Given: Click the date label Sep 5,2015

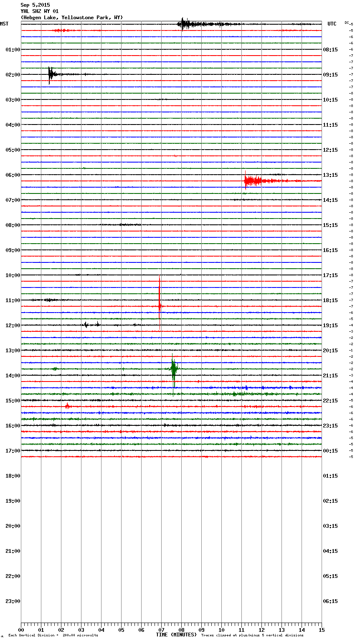Looking at the screenshot, I should tap(35, 5).
